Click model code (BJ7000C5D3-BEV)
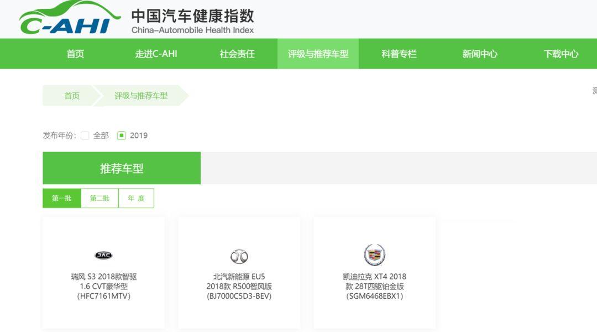 point(239,296)
